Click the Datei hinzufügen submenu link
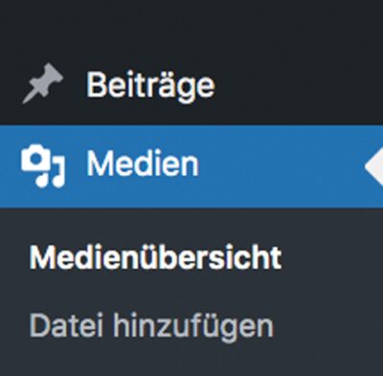 coord(151,326)
